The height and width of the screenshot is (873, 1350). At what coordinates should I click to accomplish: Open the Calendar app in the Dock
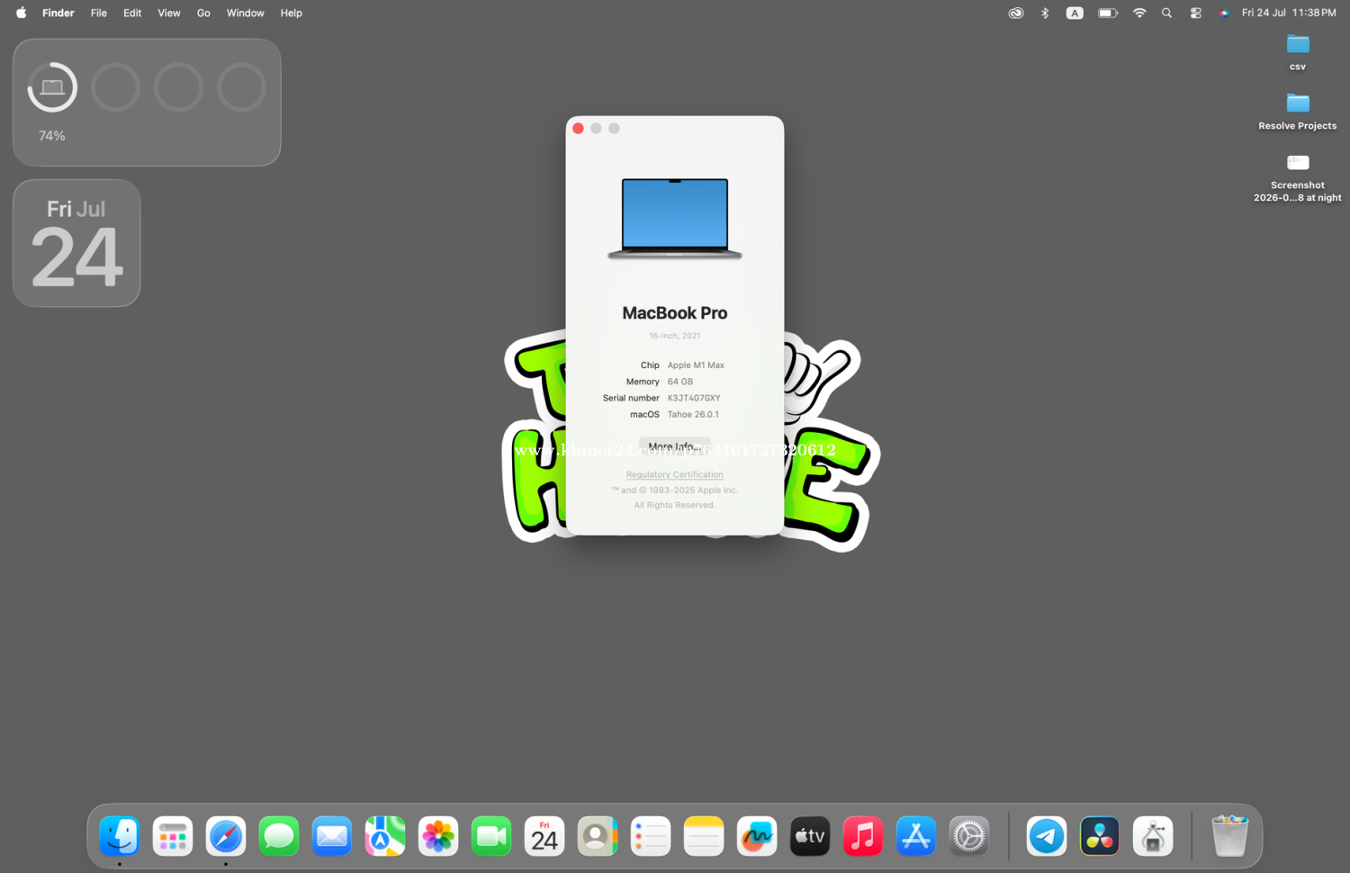544,836
